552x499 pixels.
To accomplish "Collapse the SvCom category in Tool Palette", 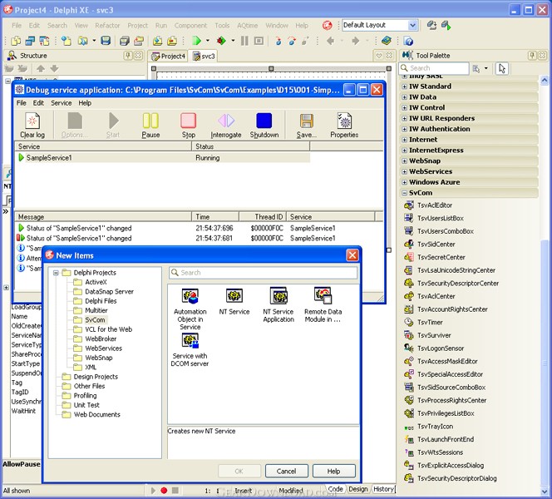I will [x=404, y=193].
